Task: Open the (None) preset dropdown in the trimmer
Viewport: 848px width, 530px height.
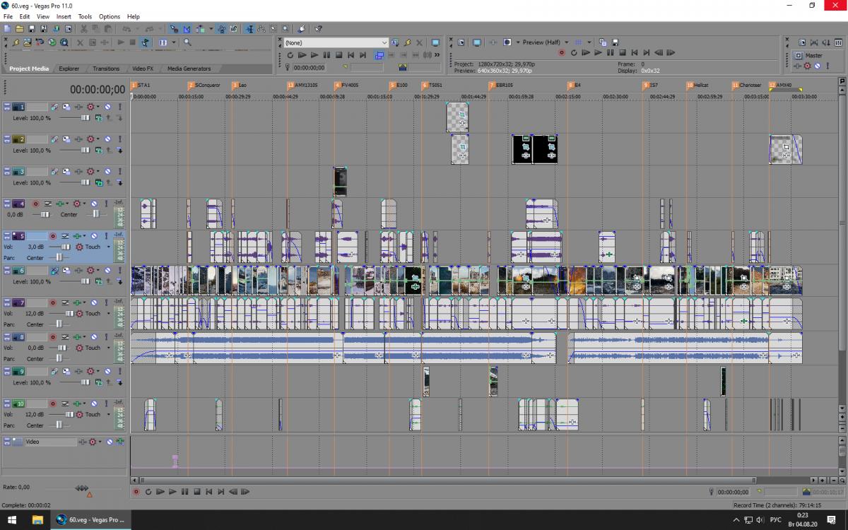Action: (384, 42)
